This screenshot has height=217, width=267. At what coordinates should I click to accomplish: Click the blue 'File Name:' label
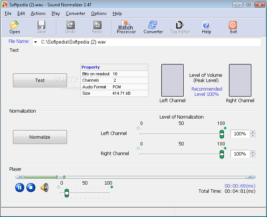coord(19,41)
